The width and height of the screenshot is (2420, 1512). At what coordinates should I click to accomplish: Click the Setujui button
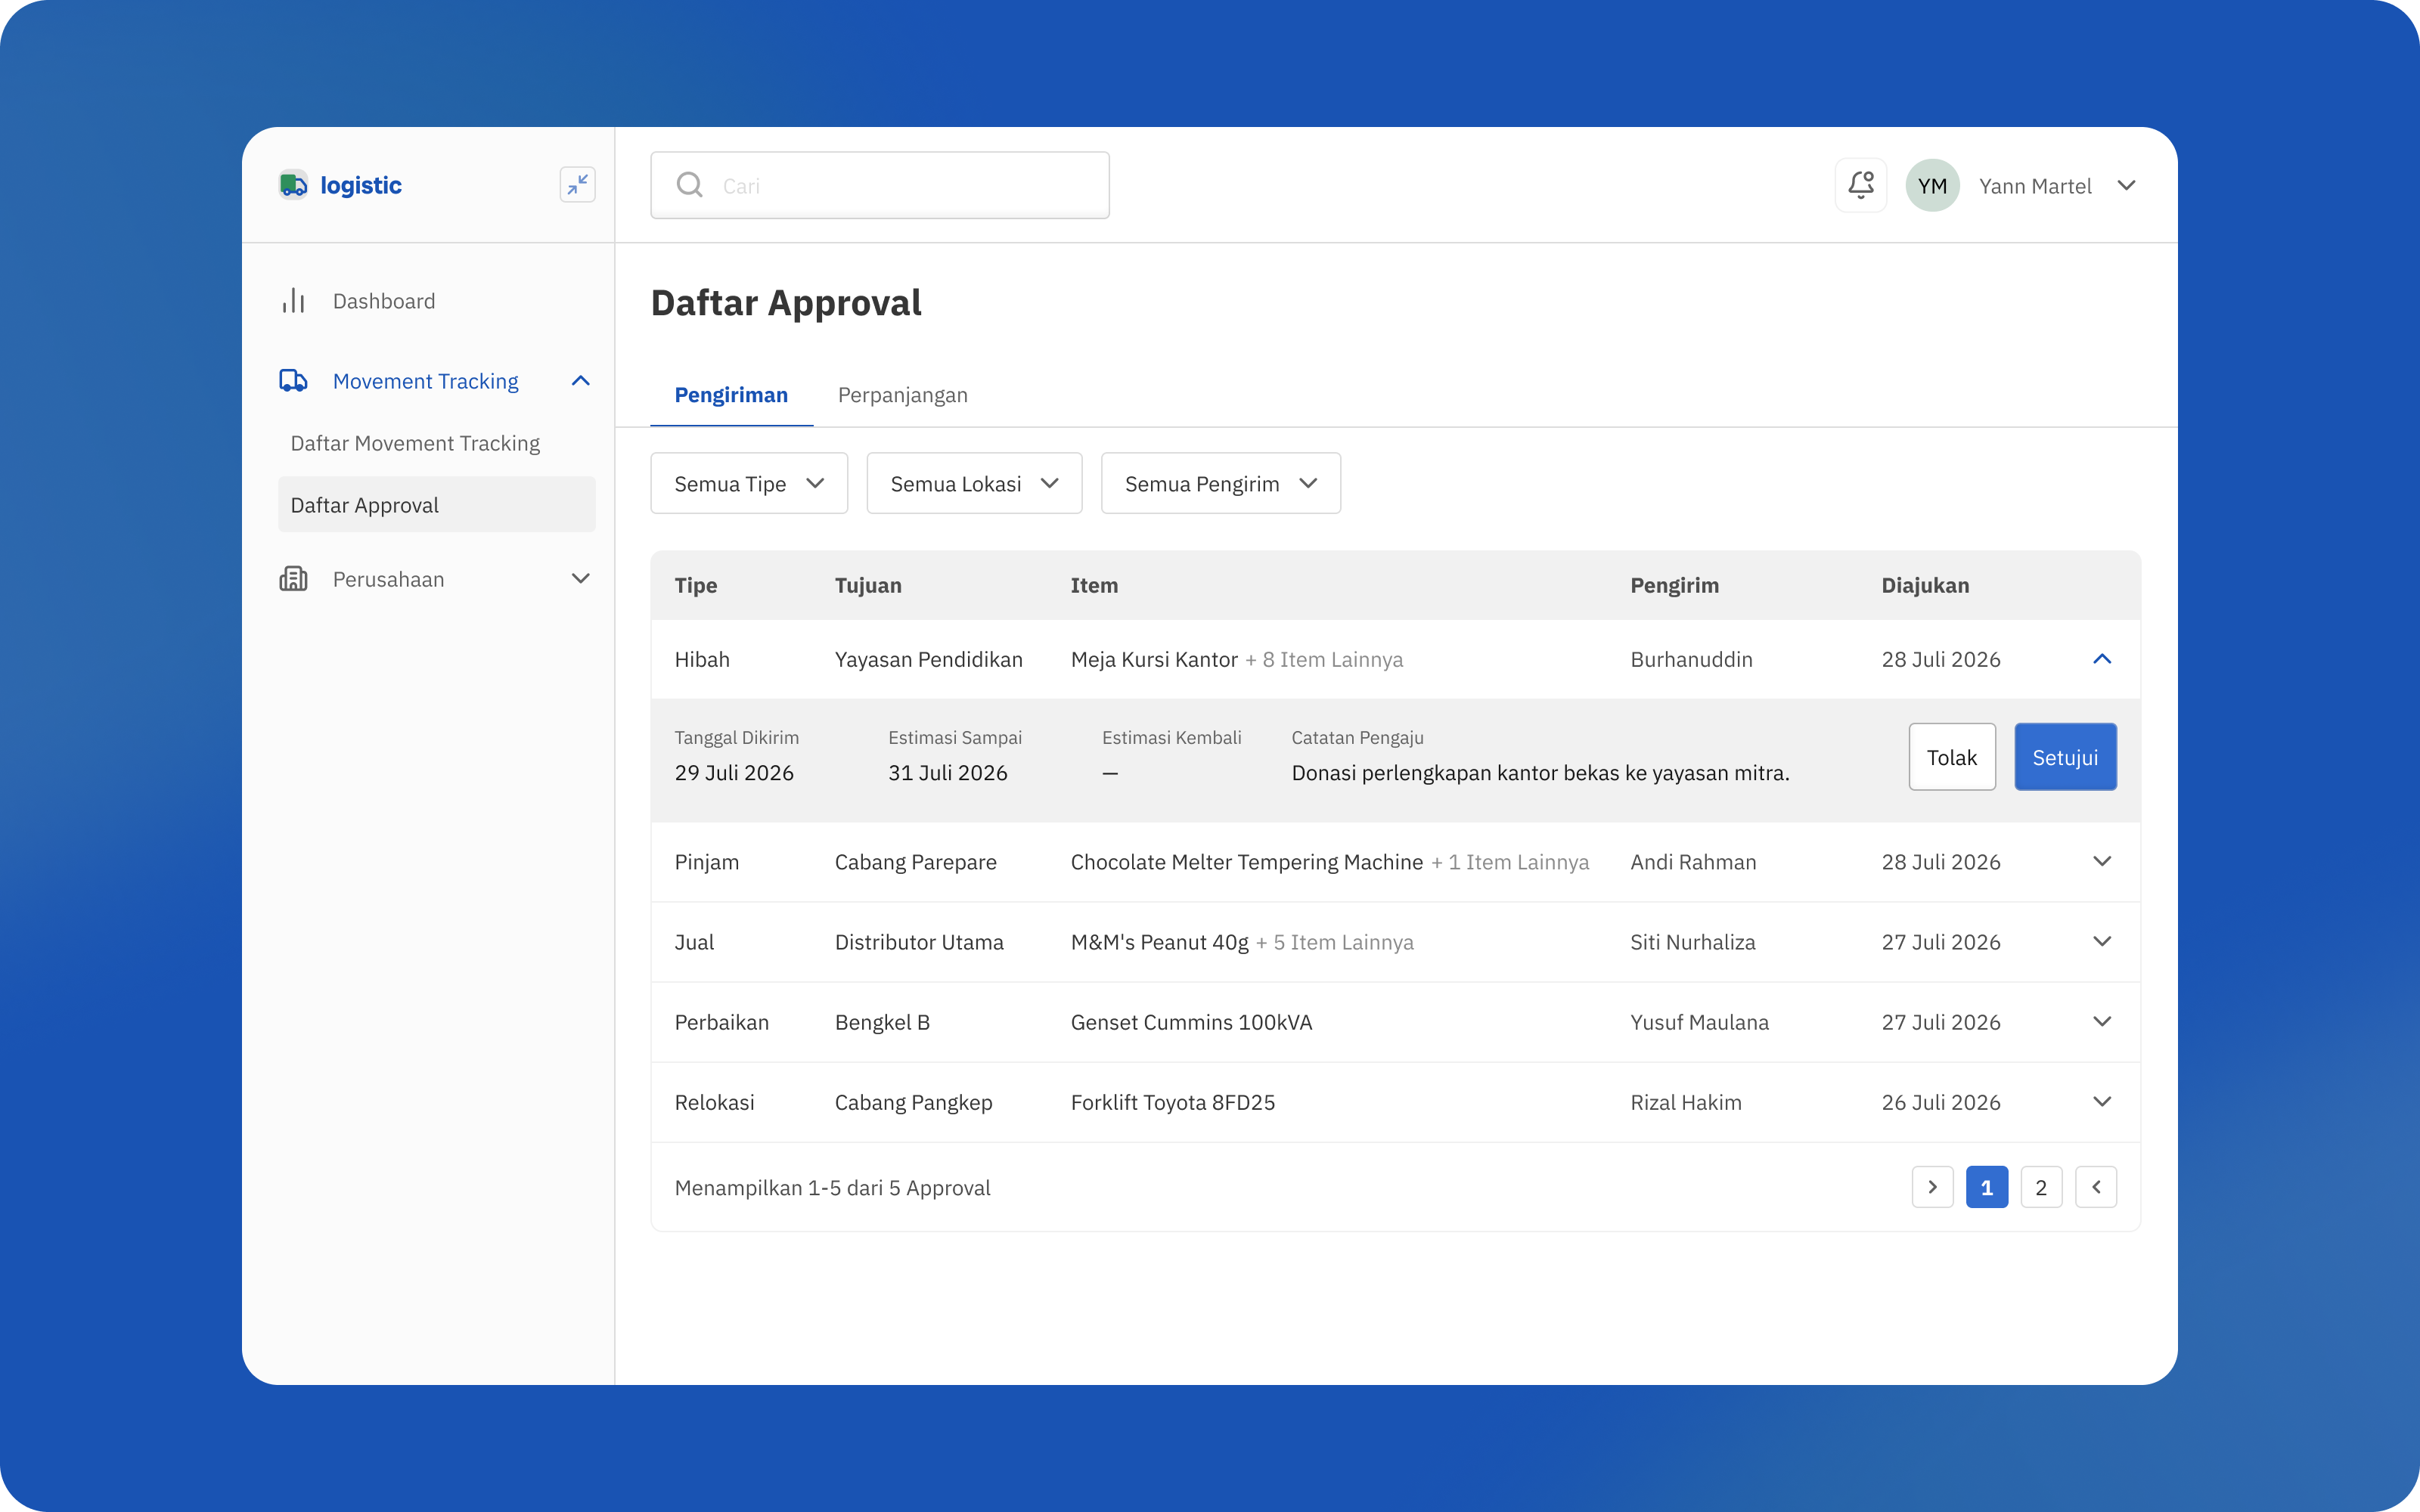point(2065,757)
